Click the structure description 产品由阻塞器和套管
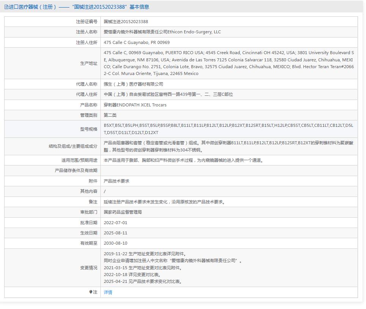 coord(228,147)
